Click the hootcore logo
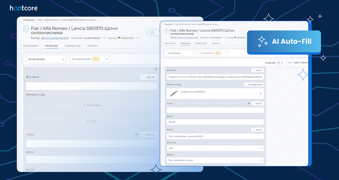This screenshot has width=339, height=180. click(x=23, y=8)
